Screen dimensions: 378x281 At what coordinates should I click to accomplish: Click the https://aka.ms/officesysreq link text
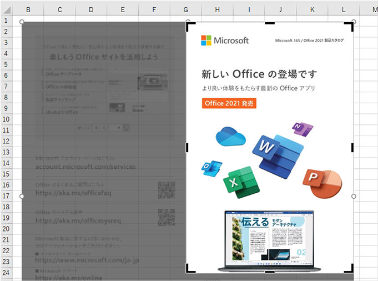[x=78, y=220]
